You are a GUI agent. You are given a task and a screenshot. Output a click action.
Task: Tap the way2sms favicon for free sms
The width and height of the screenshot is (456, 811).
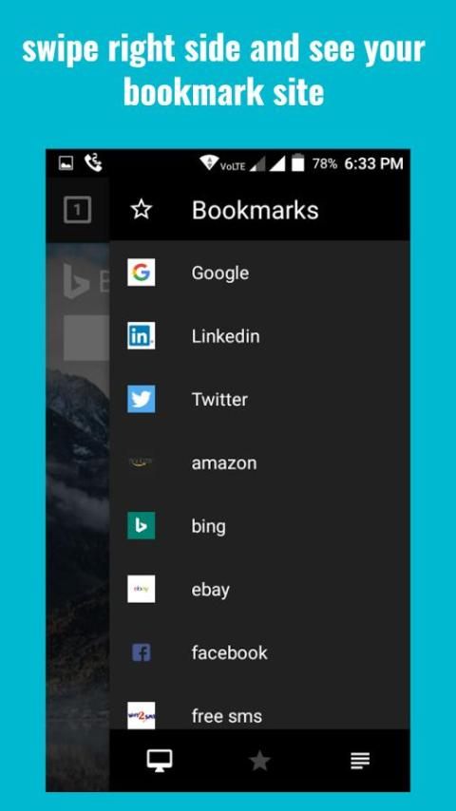click(142, 716)
